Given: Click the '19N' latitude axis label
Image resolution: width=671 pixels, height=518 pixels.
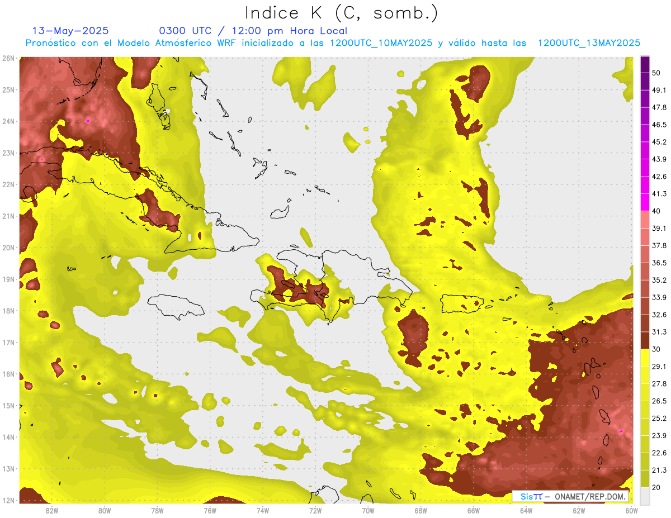Looking at the screenshot, I should pyautogui.click(x=8, y=279).
